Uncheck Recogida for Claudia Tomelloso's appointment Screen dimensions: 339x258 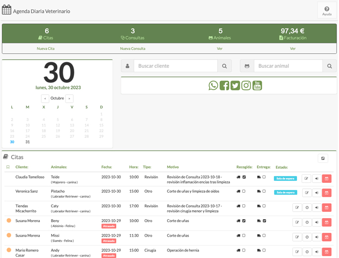click(244, 177)
